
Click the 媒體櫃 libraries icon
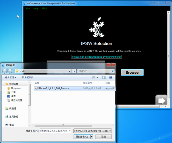tap(7, 108)
